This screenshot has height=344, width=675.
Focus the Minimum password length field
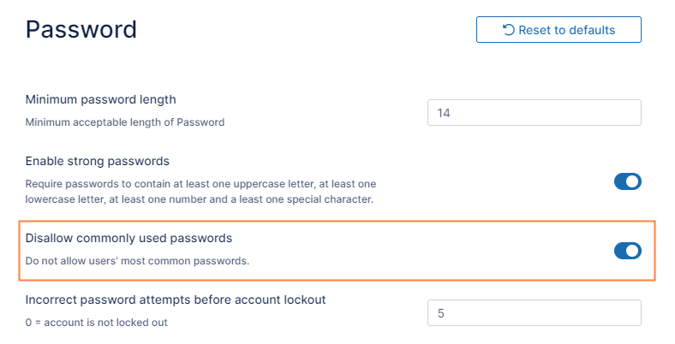click(535, 113)
